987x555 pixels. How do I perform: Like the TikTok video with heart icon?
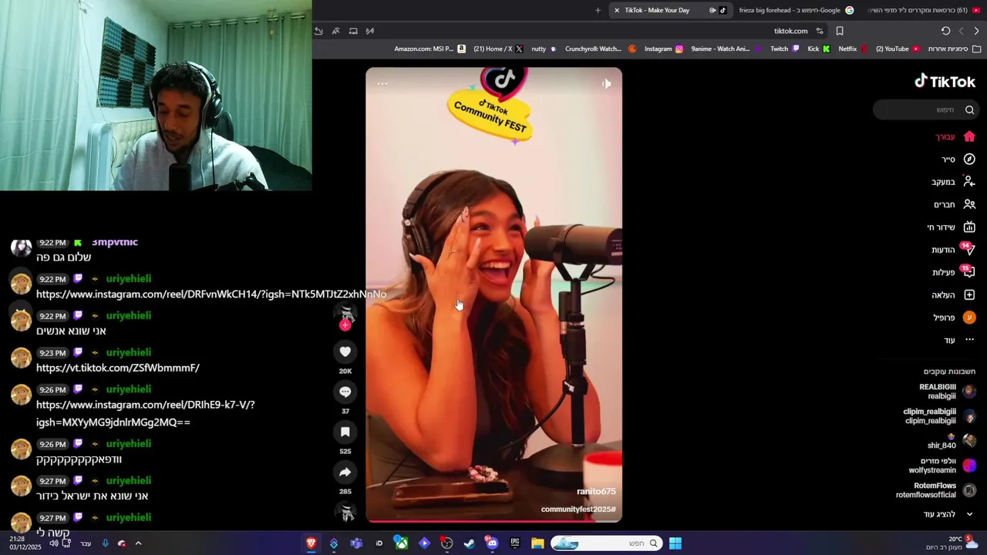[x=345, y=351]
